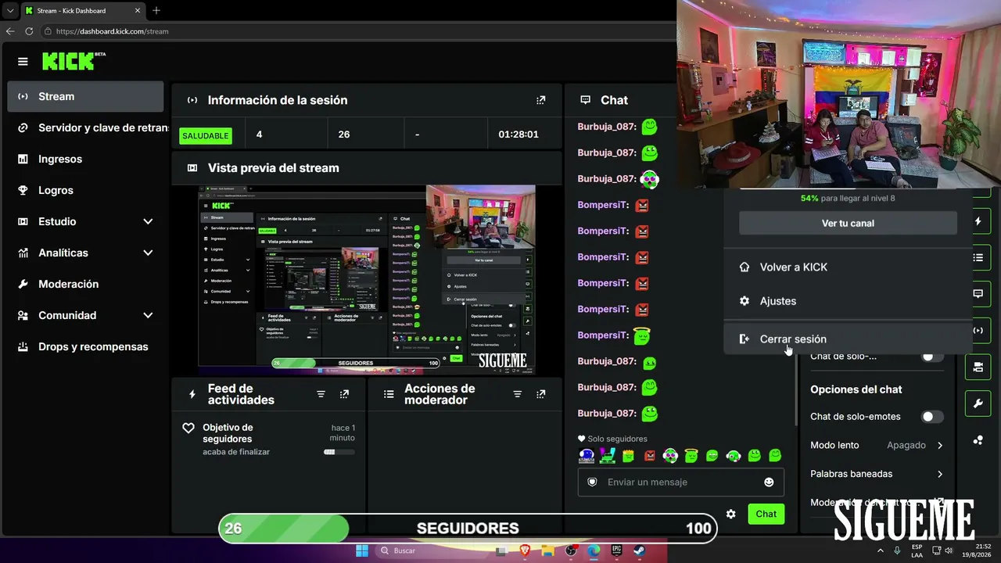The width and height of the screenshot is (1001, 563).
Task: Open the broadcast signal widget in the right sidebar
Action: [x=978, y=330]
